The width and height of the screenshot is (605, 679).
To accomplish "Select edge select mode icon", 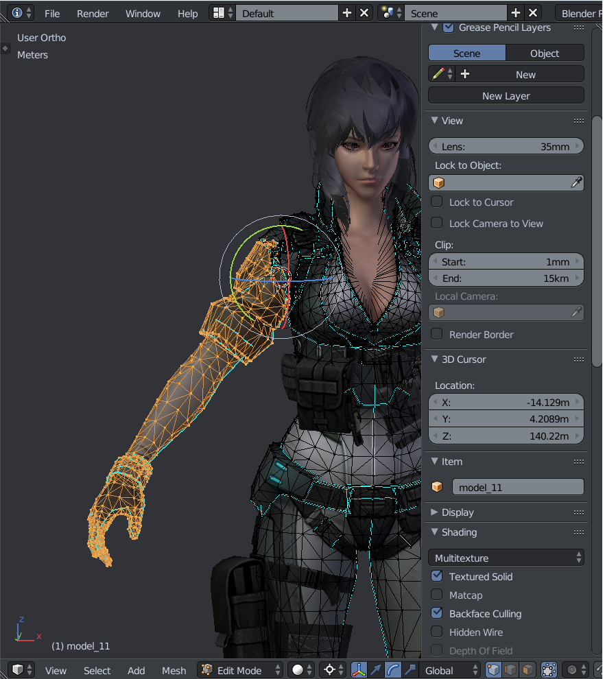I will coord(510,670).
